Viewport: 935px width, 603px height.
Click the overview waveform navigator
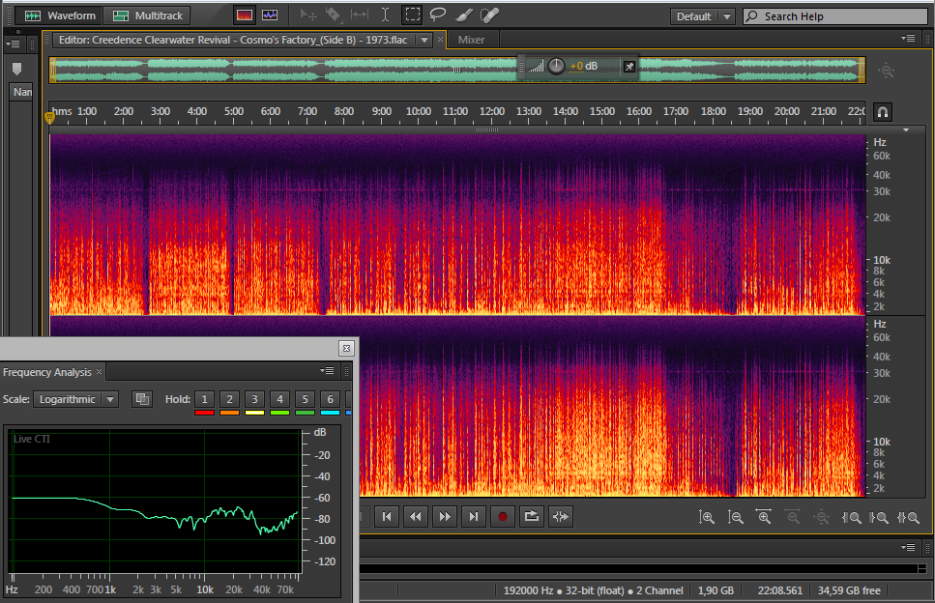[x=457, y=70]
